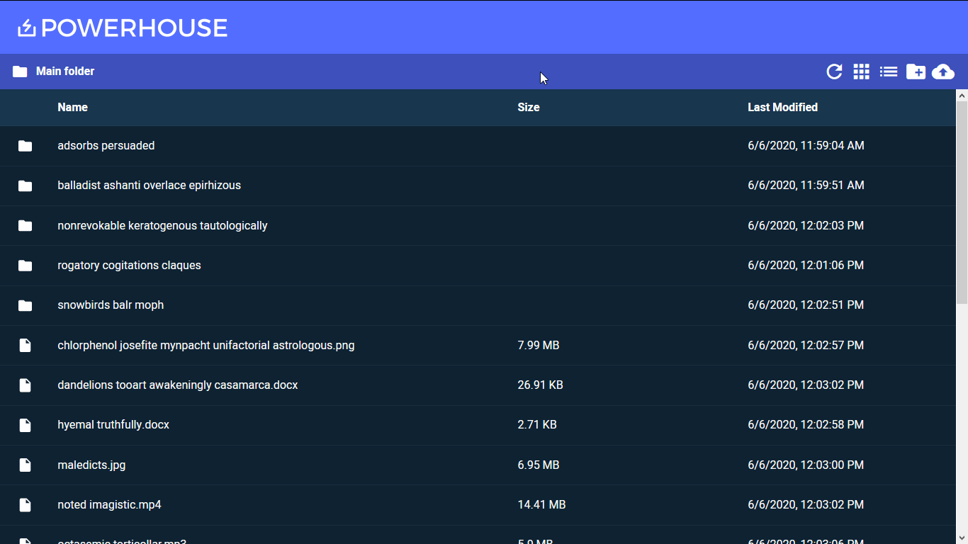The width and height of the screenshot is (968, 544).
Task: Click the Powerhouse logo icon
Action: point(26,28)
